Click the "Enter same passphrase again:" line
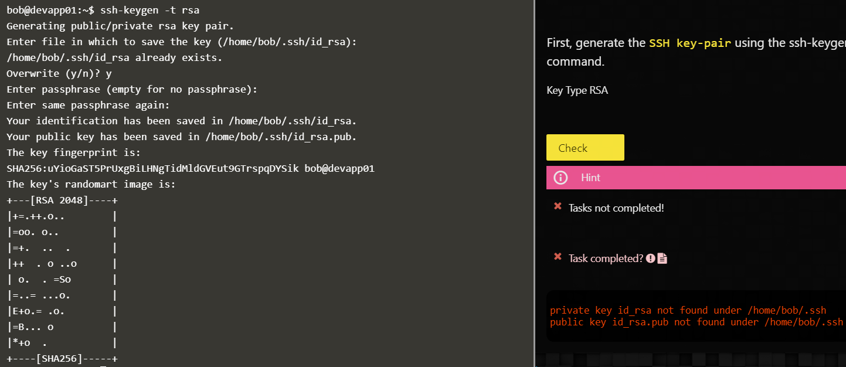 point(88,105)
